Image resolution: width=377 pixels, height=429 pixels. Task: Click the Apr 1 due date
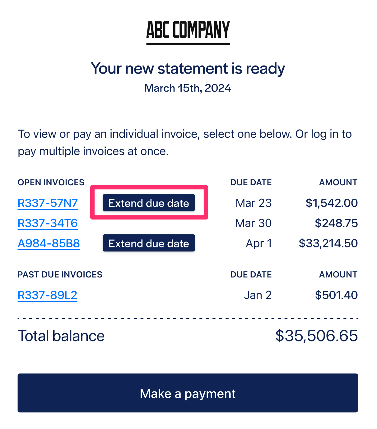coord(259,243)
